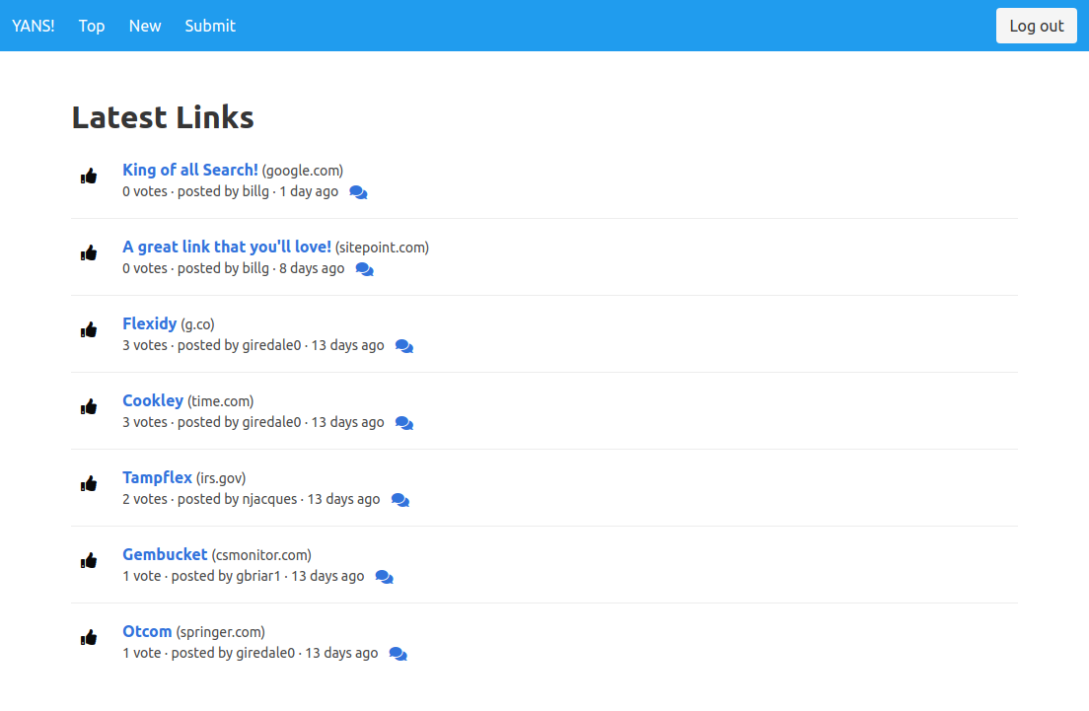This screenshot has width=1089, height=711.
Task: Open comments for the Flexidy link
Action: tap(403, 345)
